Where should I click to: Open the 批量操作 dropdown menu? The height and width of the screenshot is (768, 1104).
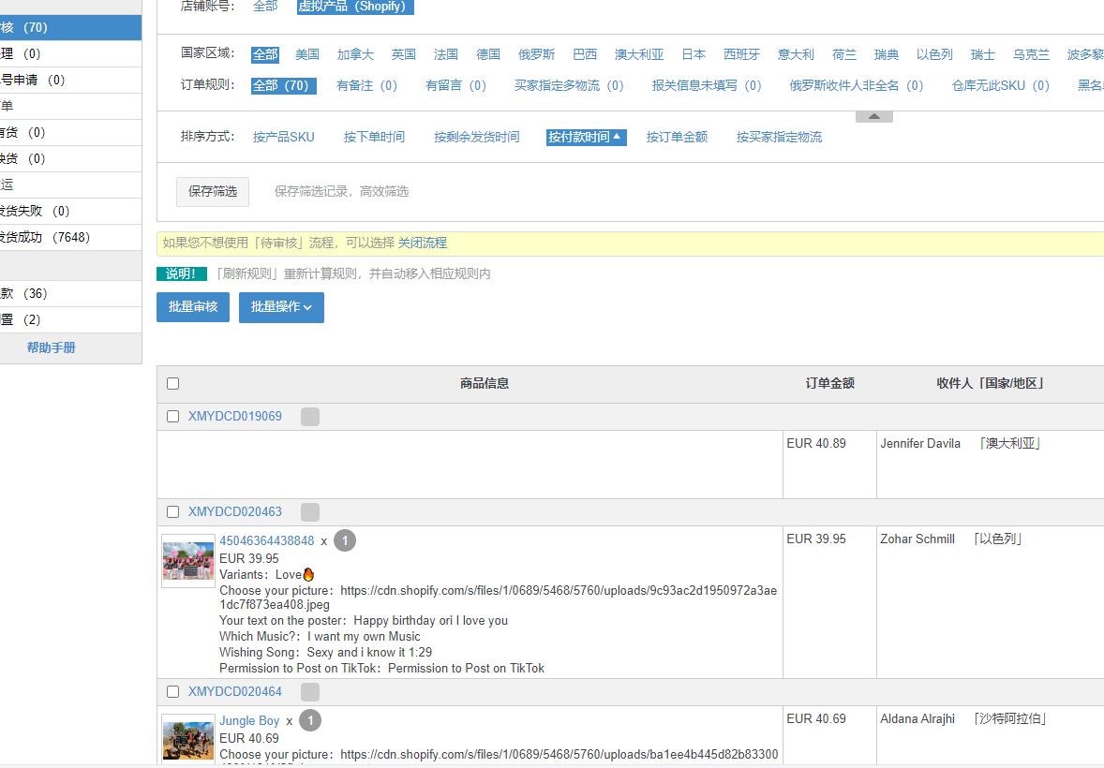281,307
